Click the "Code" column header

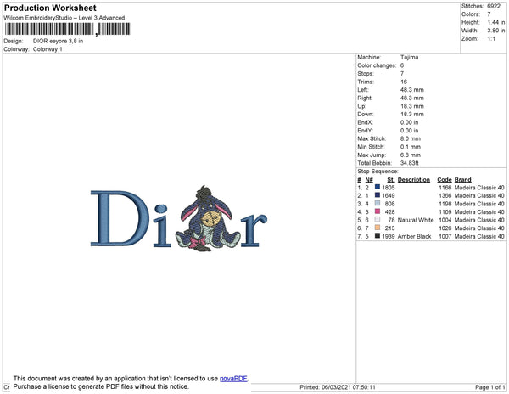(444, 180)
